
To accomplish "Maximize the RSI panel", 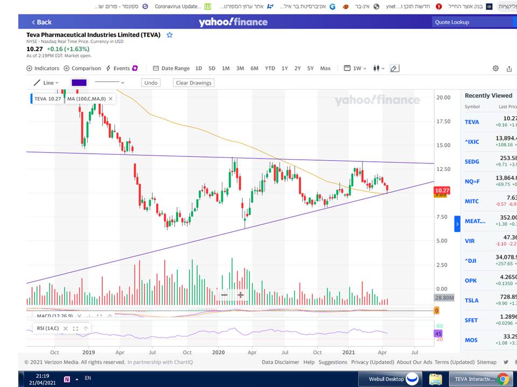I will pos(75,328).
